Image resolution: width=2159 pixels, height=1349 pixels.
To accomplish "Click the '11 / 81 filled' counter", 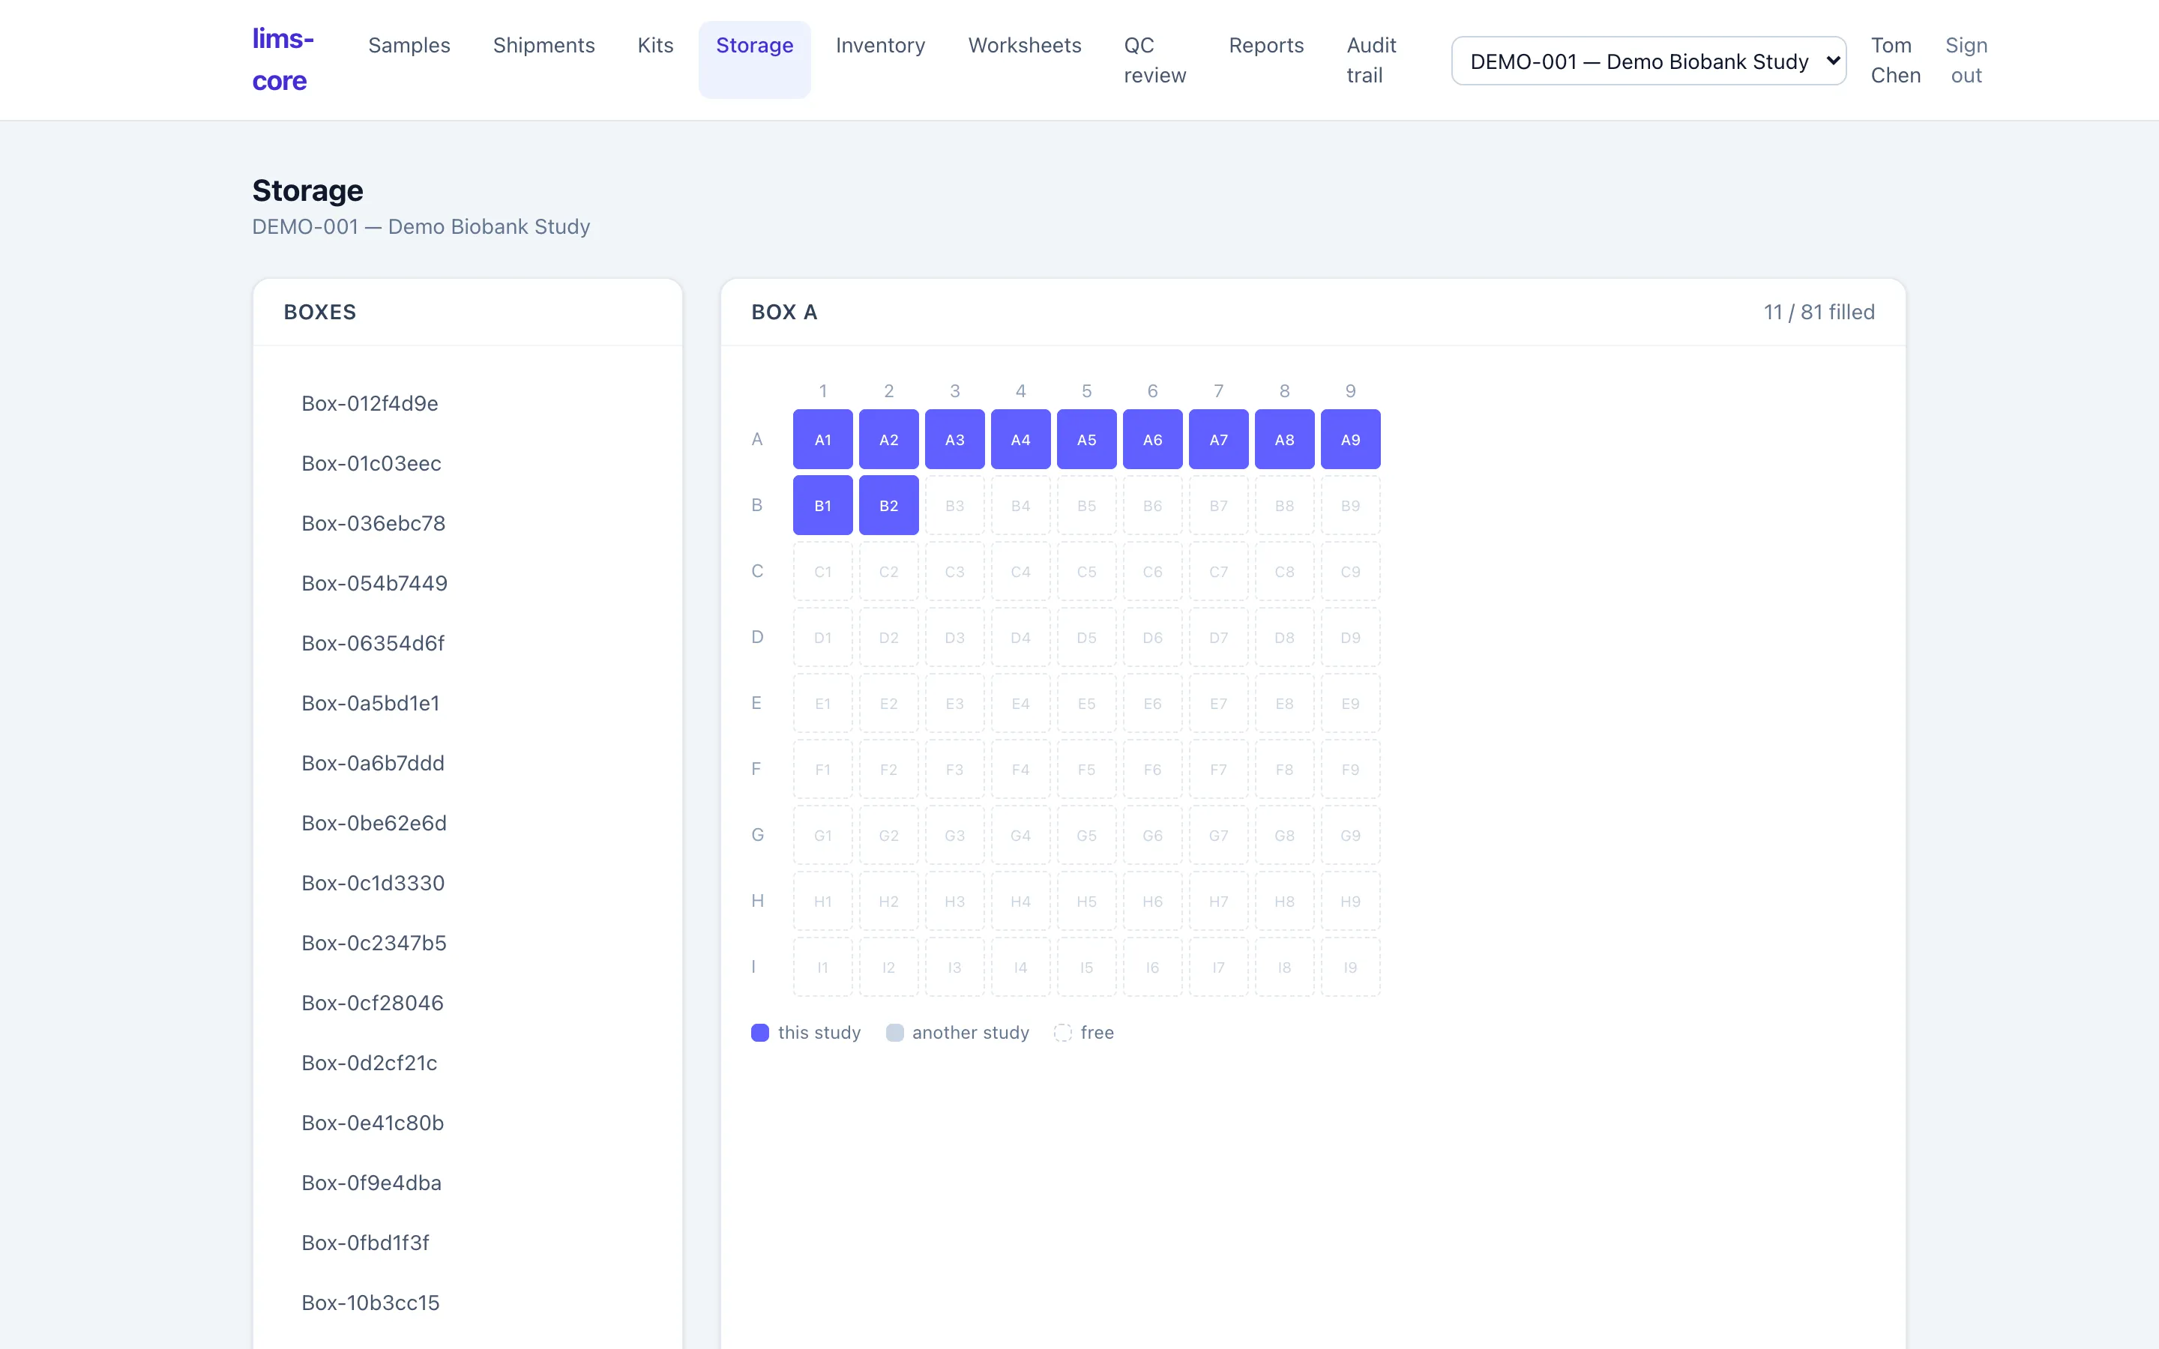I will 1818,313.
